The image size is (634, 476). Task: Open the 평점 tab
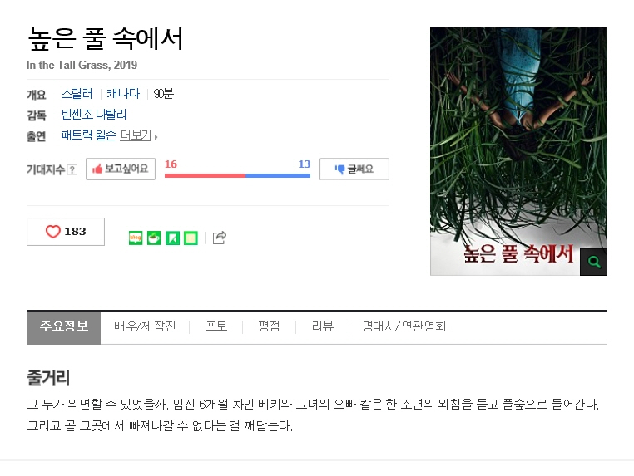269,326
